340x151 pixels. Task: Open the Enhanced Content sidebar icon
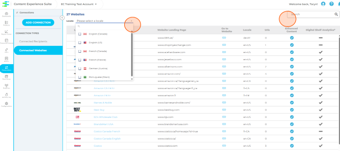7,41
